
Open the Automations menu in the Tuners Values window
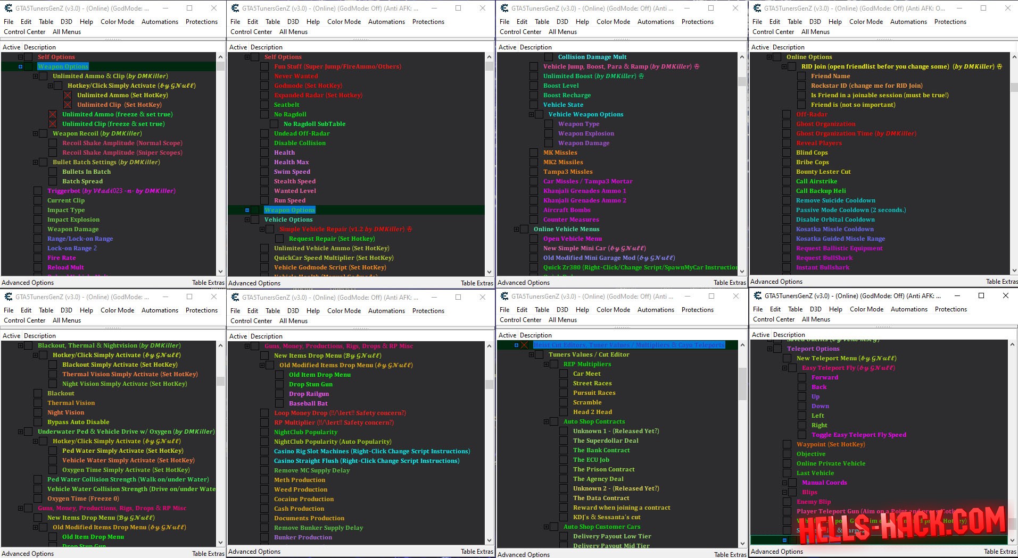[x=656, y=309]
